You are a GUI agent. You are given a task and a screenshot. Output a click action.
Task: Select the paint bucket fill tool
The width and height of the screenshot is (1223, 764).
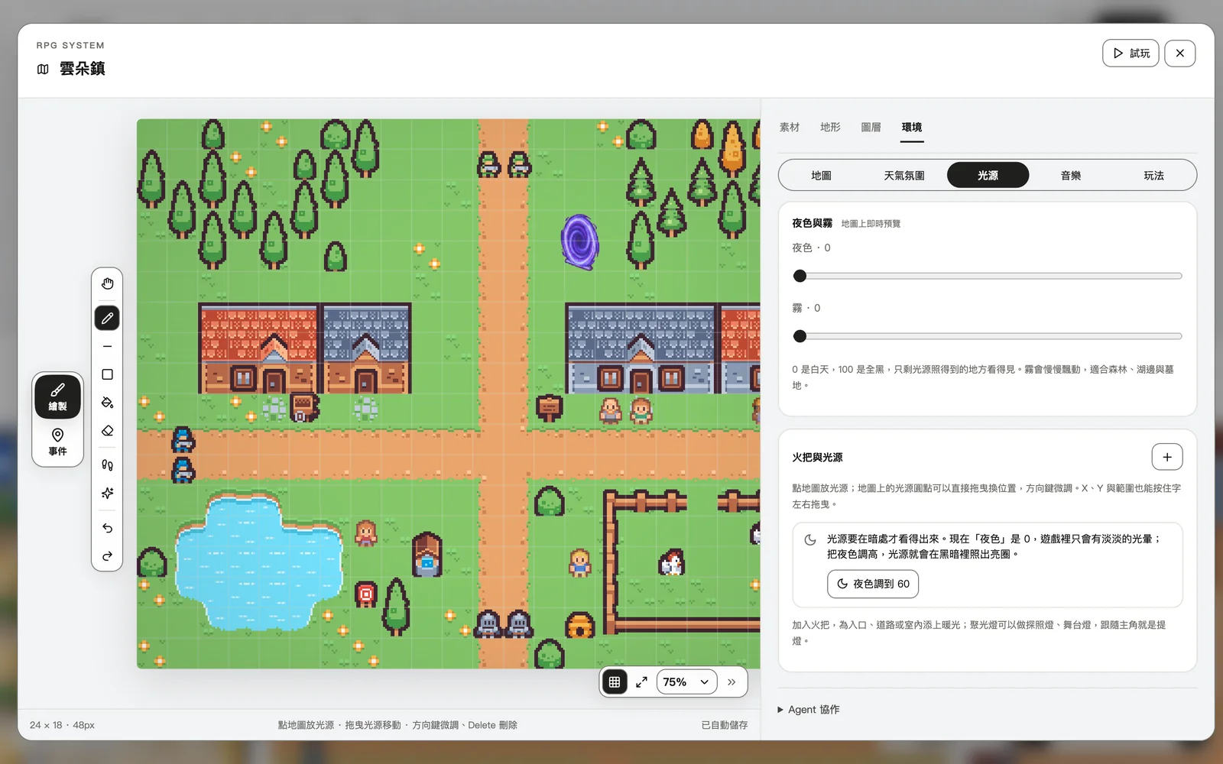[x=107, y=403]
